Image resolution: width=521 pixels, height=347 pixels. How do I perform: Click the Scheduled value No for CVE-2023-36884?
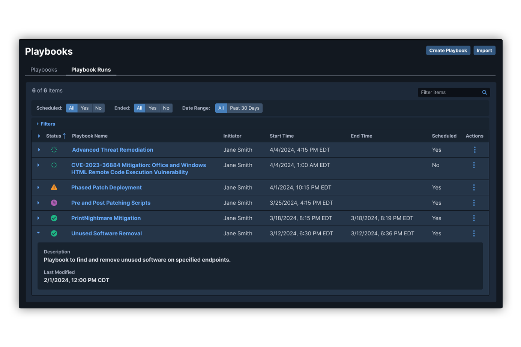pos(435,165)
